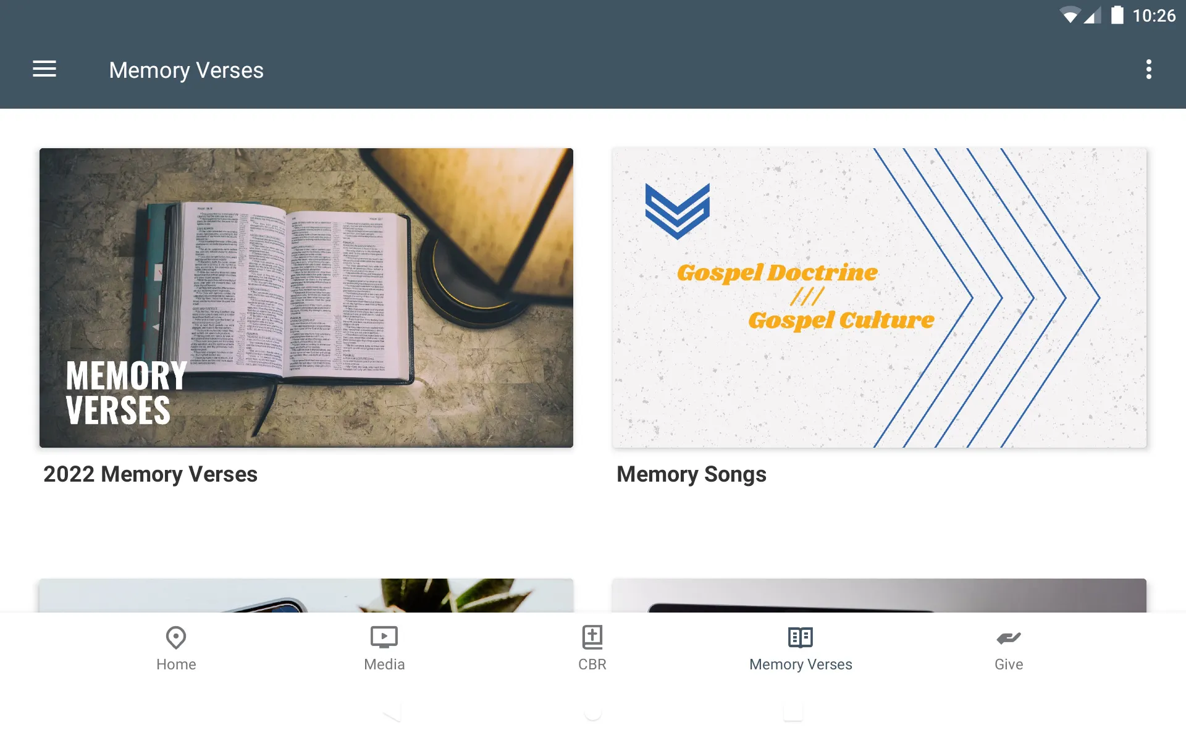Open the Home tab

click(175, 648)
